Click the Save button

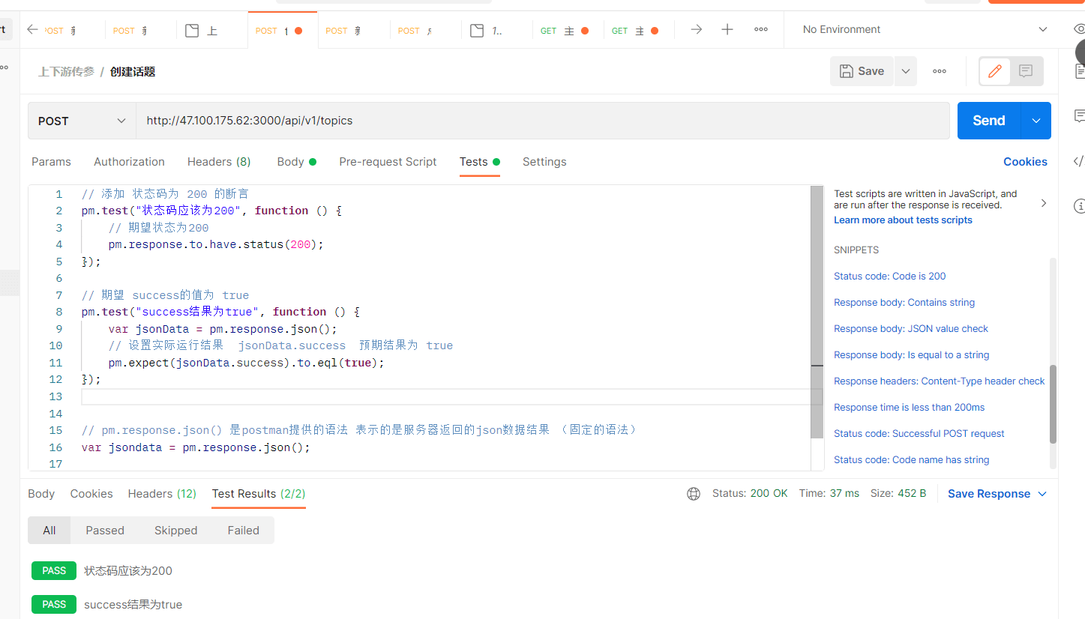point(862,71)
